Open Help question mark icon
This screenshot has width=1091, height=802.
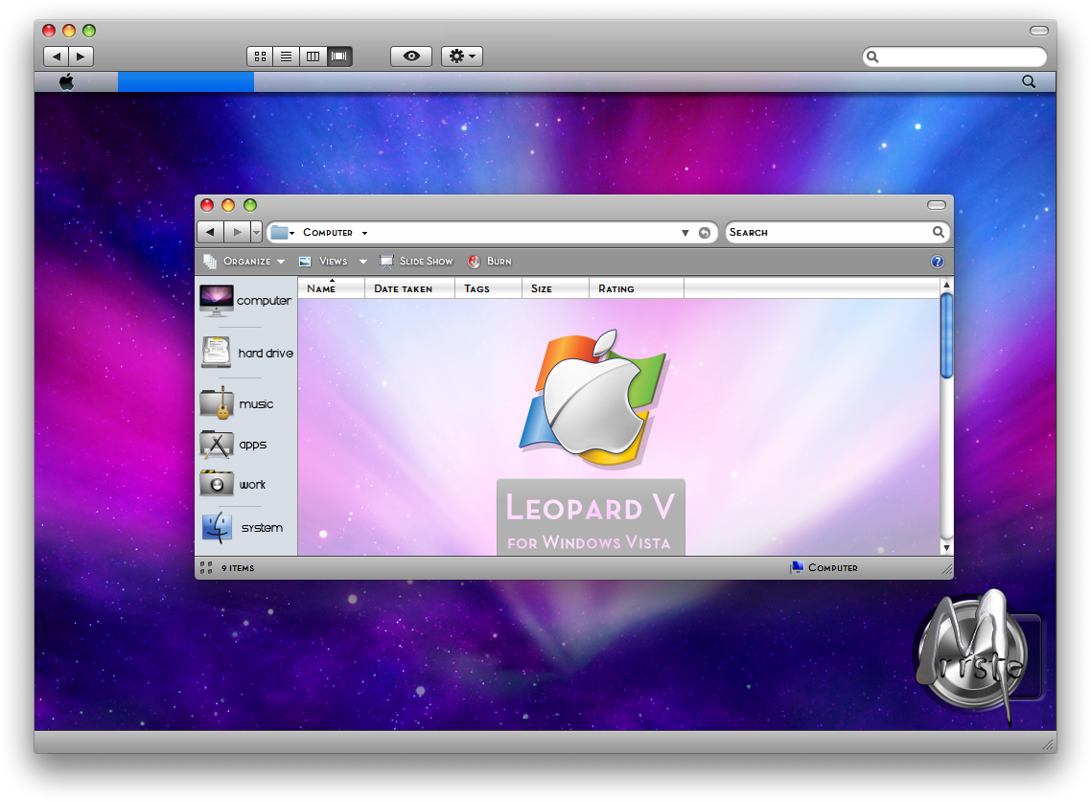coord(938,262)
